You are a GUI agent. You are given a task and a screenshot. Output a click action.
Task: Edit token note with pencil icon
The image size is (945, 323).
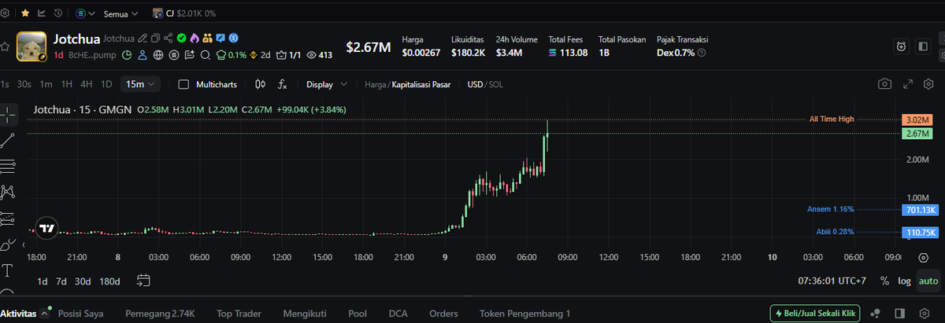coord(142,38)
